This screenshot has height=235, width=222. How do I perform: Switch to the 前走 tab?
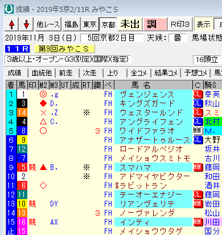(x=66, y=73)
